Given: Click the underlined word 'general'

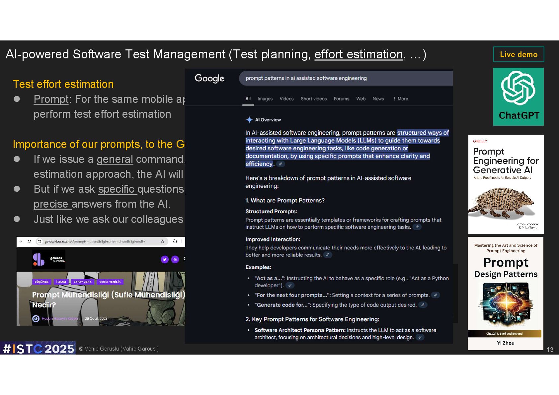Looking at the screenshot, I should (115, 159).
